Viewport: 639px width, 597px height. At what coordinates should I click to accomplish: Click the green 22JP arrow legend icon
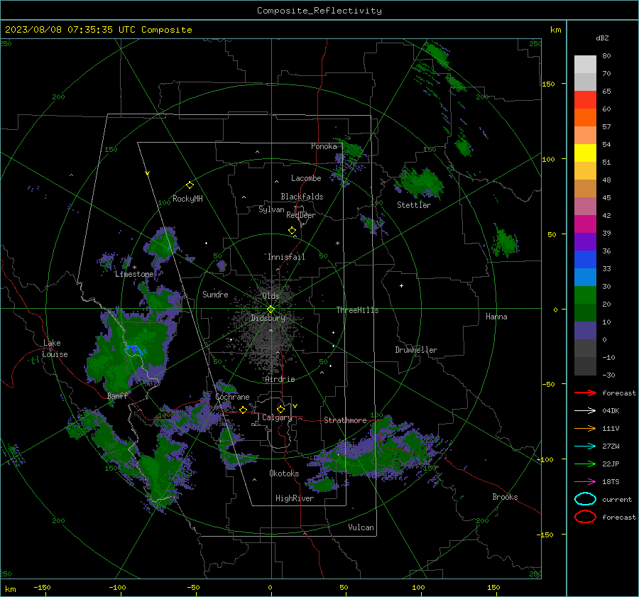point(585,464)
